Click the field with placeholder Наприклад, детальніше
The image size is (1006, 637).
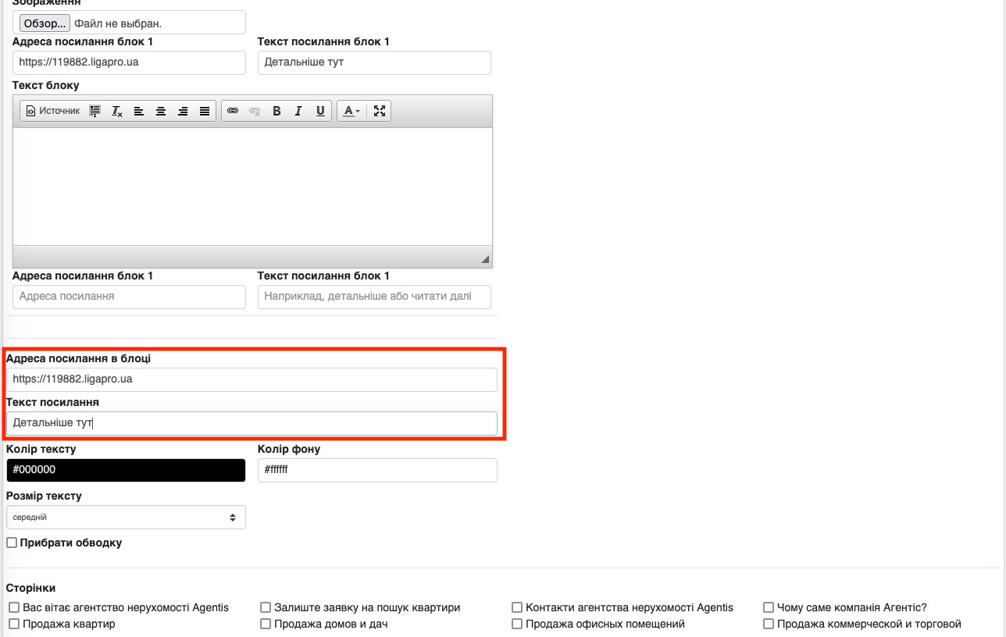374,297
